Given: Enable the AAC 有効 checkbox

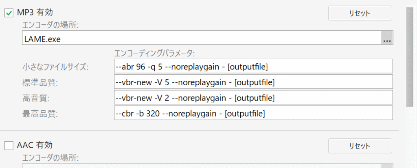Looking at the screenshot, I should pos(9,145).
